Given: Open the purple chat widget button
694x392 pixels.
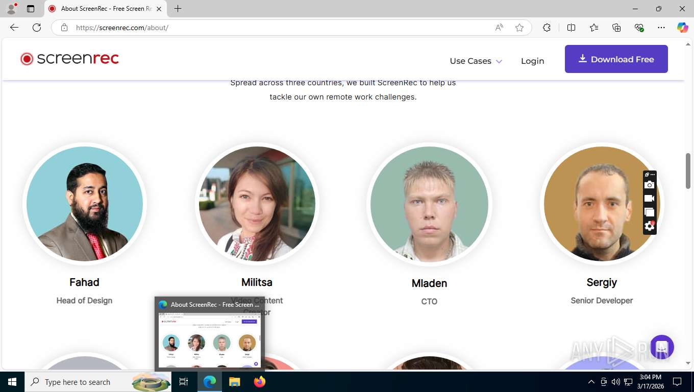Looking at the screenshot, I should 662,348.
